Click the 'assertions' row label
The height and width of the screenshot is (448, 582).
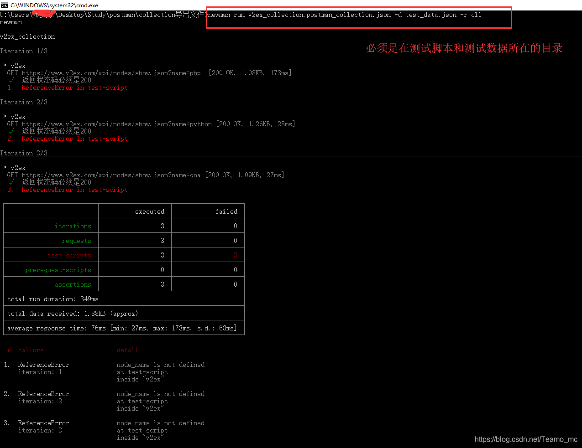point(73,284)
